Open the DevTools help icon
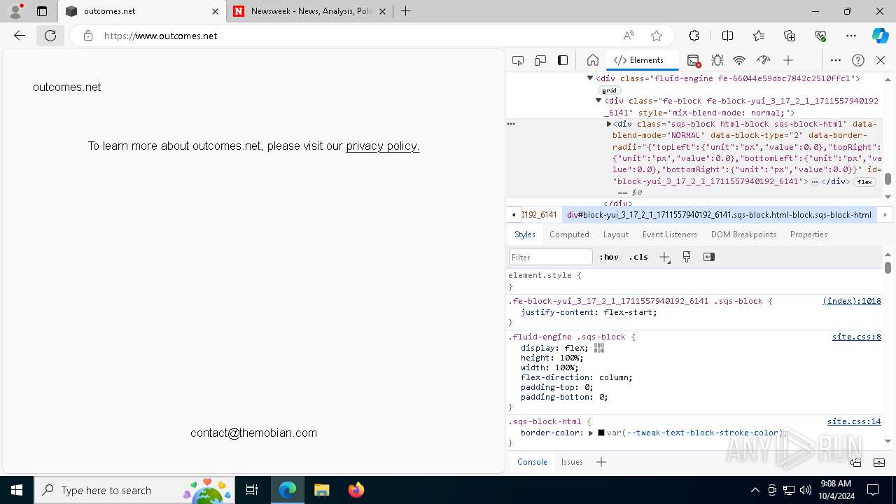Image resolution: width=896 pixels, height=504 pixels. [858, 60]
